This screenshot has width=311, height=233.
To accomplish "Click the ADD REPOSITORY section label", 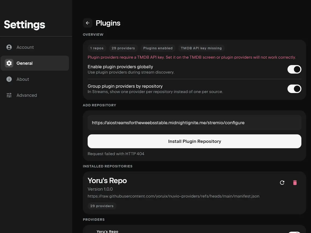I will click(99, 105).
